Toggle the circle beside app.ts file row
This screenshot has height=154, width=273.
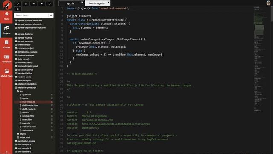pyautogui.click(x=52, y=98)
